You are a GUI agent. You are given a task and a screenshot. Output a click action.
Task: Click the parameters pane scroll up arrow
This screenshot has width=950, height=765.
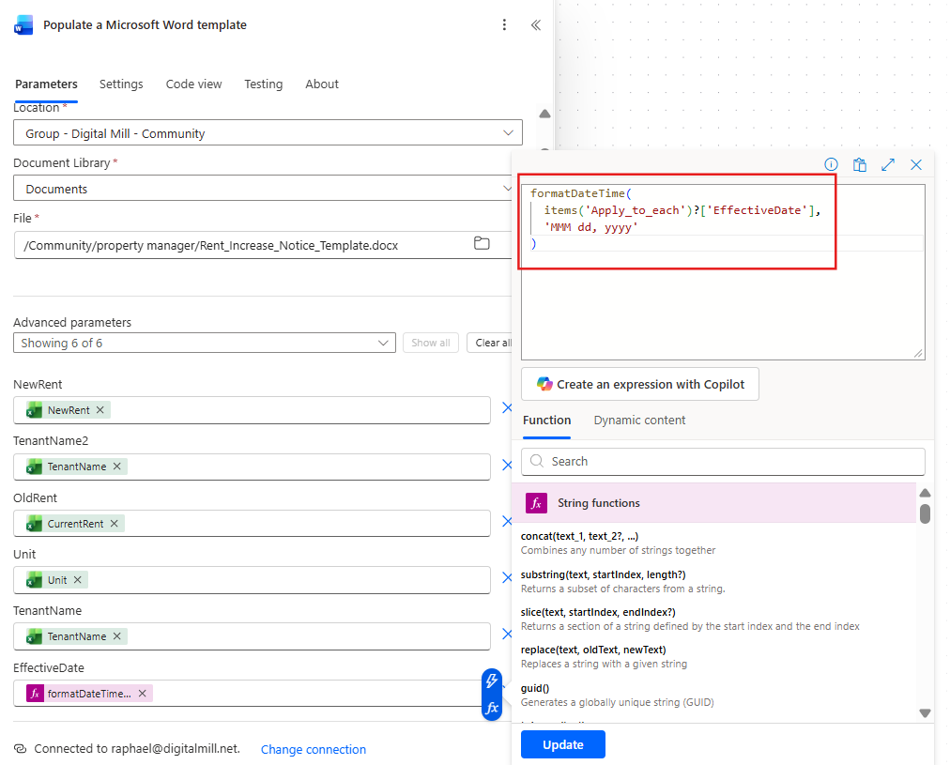[x=544, y=114]
